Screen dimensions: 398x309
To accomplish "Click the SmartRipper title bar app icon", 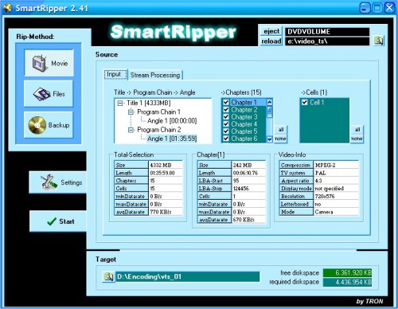I will click(x=8, y=7).
